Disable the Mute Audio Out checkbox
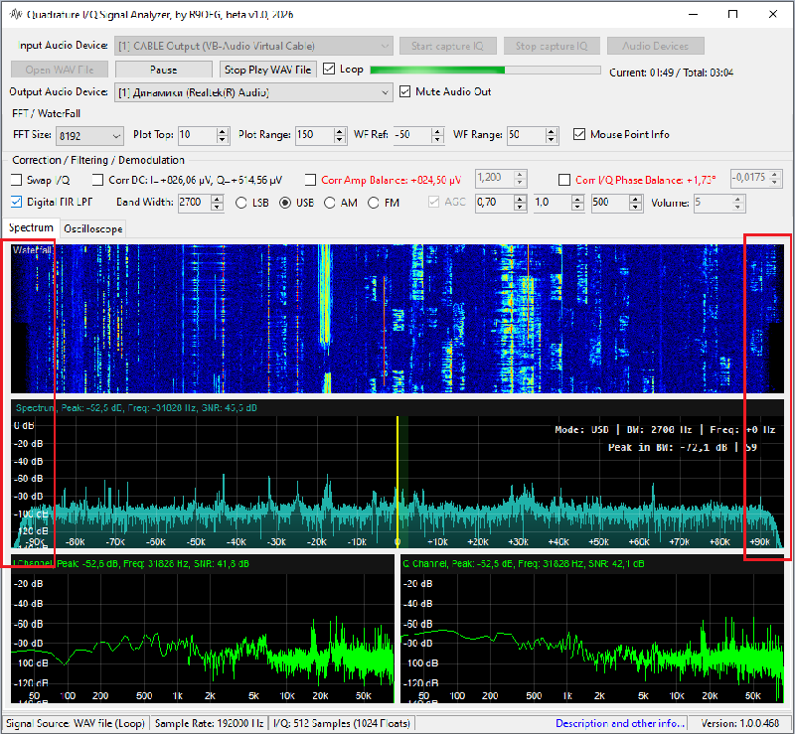The image size is (795, 734). (405, 92)
